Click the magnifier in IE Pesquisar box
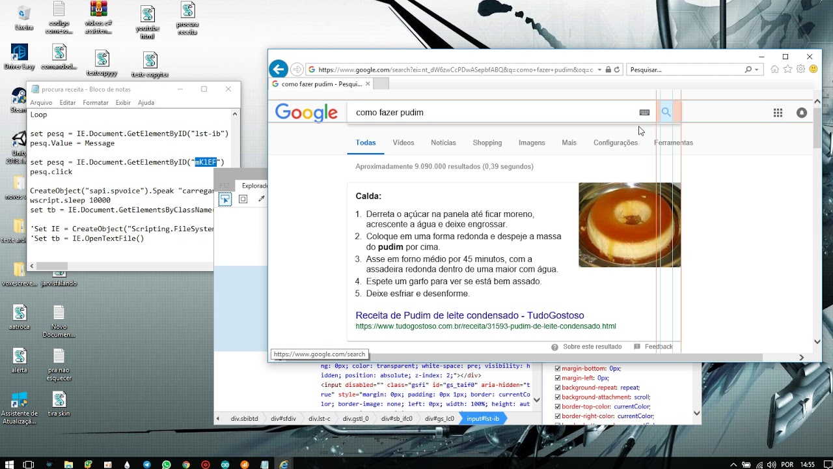This screenshot has width=833, height=469. [x=748, y=70]
